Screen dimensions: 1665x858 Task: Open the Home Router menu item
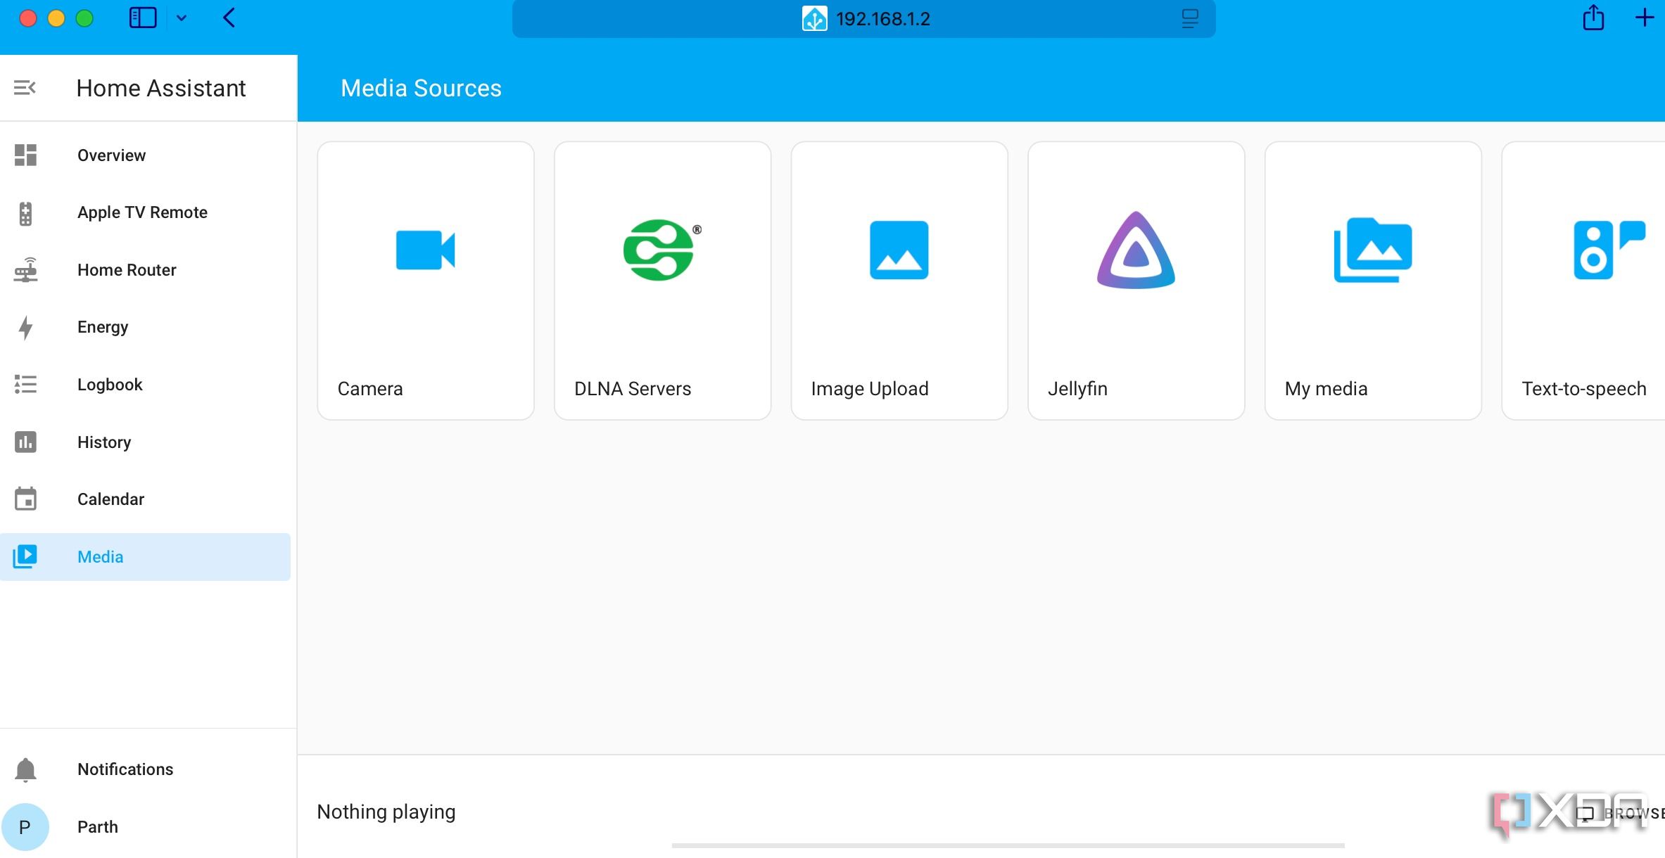click(145, 270)
